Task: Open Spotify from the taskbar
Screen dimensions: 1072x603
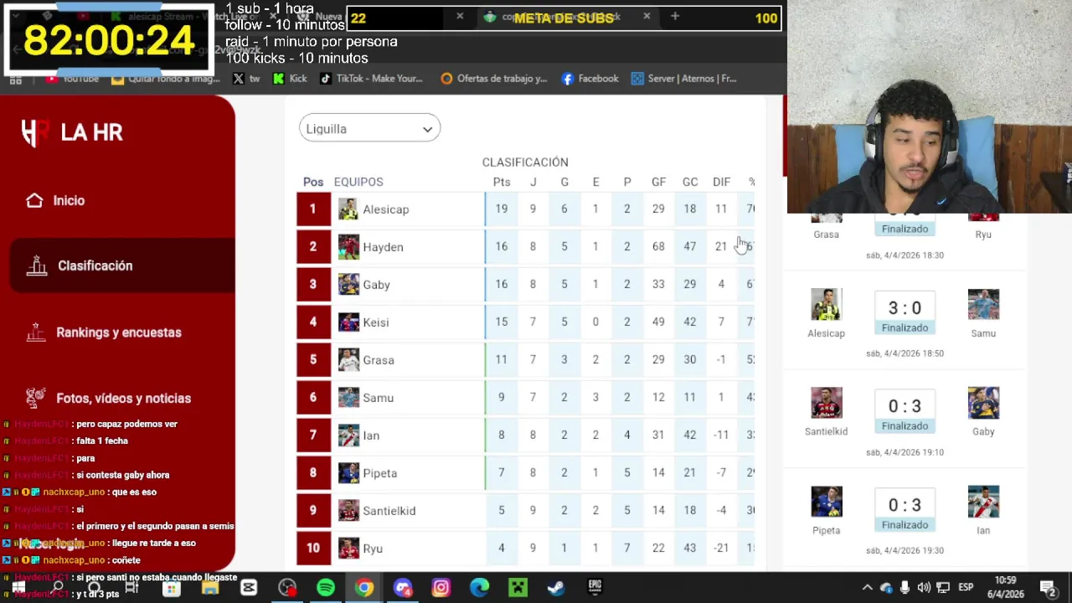Action: 326,588
